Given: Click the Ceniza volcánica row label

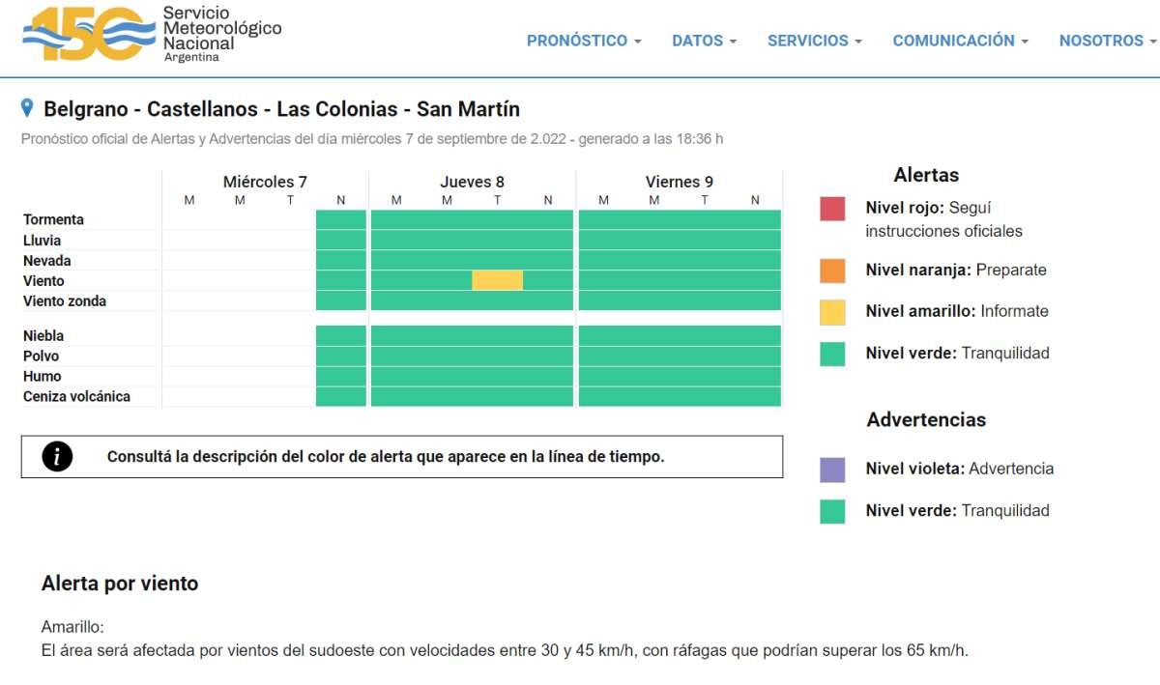Looking at the screenshot, I should click(x=76, y=396).
